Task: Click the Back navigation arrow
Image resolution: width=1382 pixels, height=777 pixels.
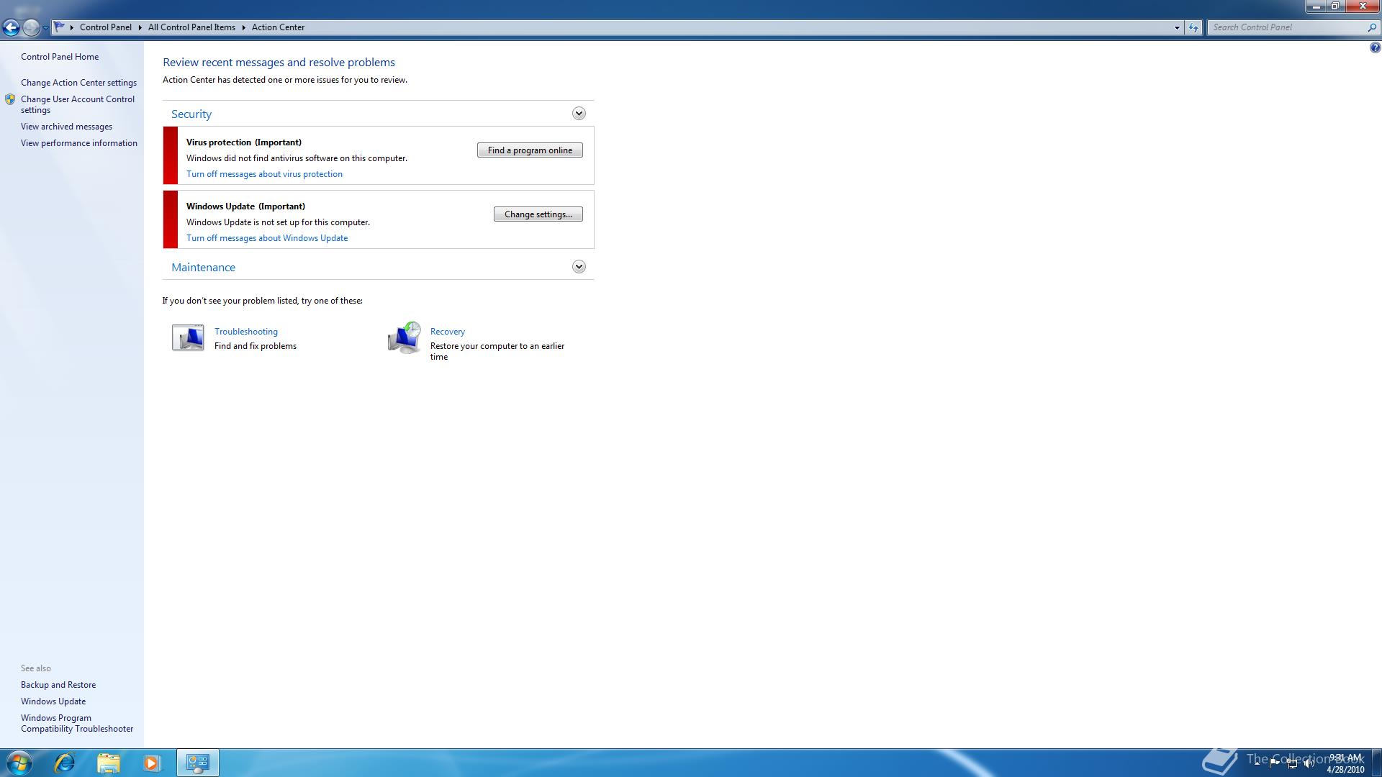Action: point(11,28)
